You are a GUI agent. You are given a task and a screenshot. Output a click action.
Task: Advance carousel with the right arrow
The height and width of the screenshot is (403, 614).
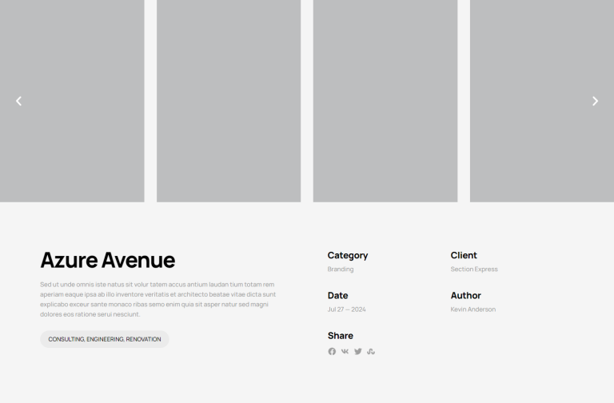[595, 101]
